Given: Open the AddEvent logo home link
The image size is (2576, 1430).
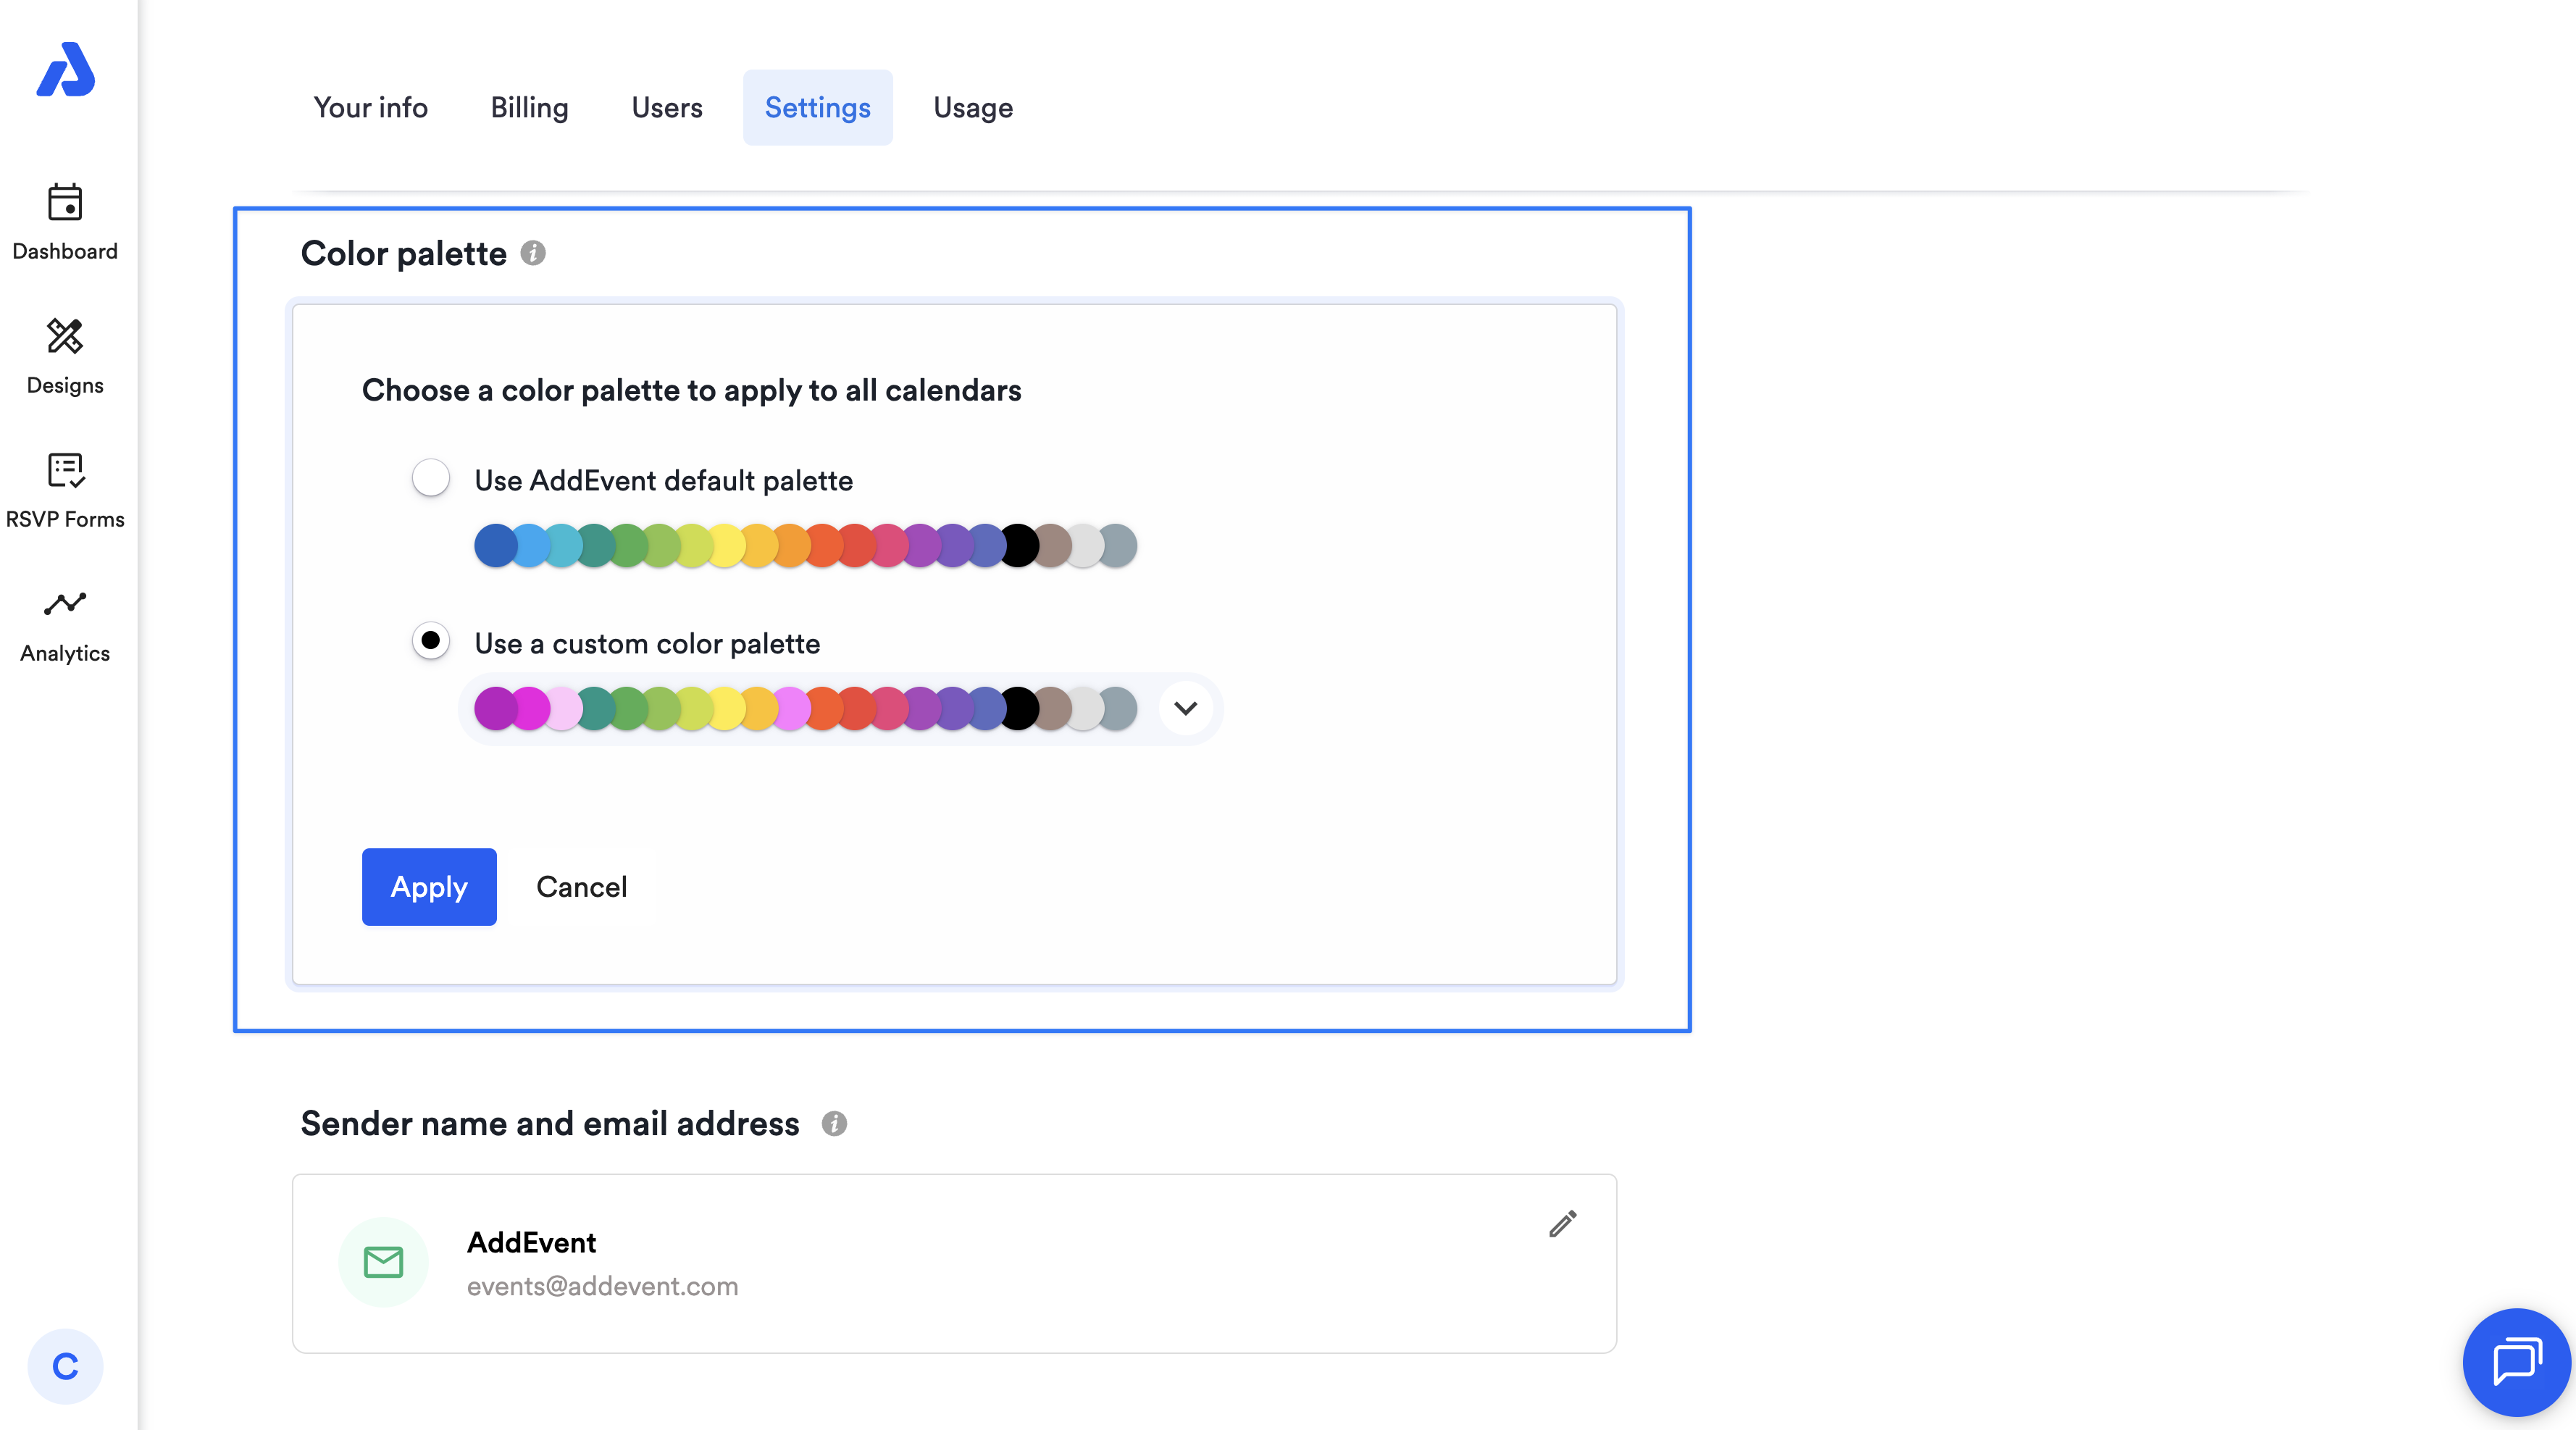Looking at the screenshot, I should pos(66,70).
